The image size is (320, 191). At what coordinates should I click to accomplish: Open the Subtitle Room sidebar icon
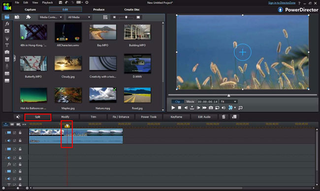[7, 81]
